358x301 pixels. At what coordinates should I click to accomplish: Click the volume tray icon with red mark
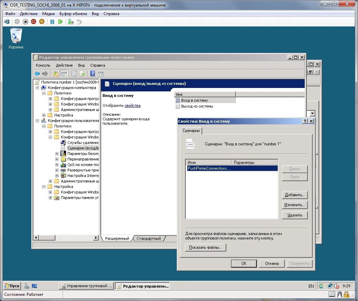coord(337,286)
